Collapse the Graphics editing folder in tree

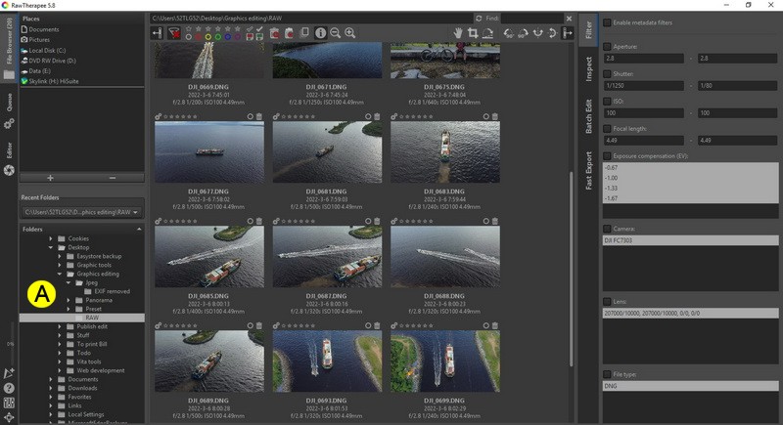[x=61, y=274]
